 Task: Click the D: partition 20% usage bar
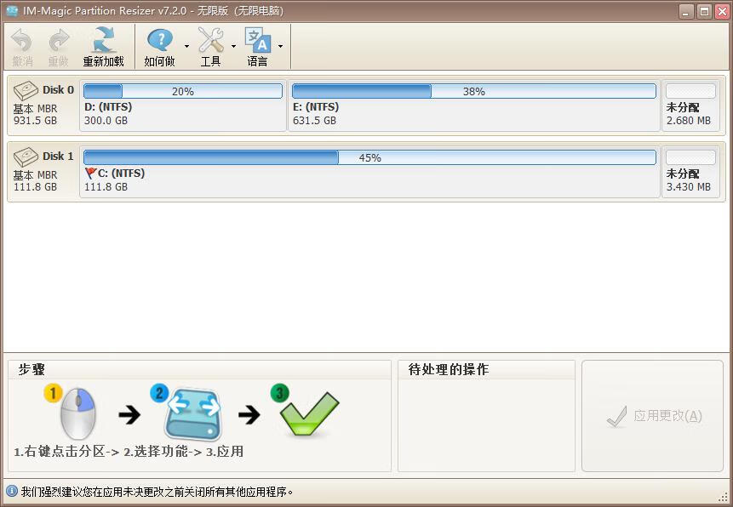coord(183,91)
